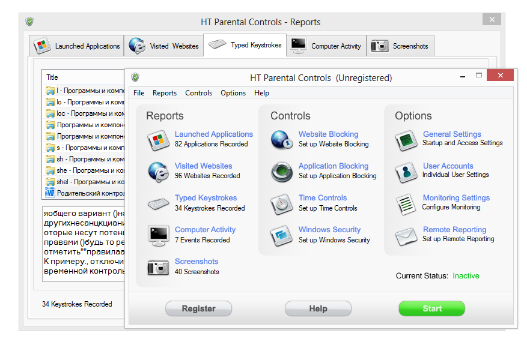Click the Monitoring Settings list icon

406,204
